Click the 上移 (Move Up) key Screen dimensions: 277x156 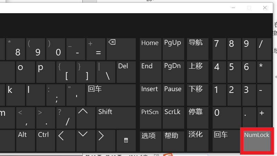coord(197,72)
